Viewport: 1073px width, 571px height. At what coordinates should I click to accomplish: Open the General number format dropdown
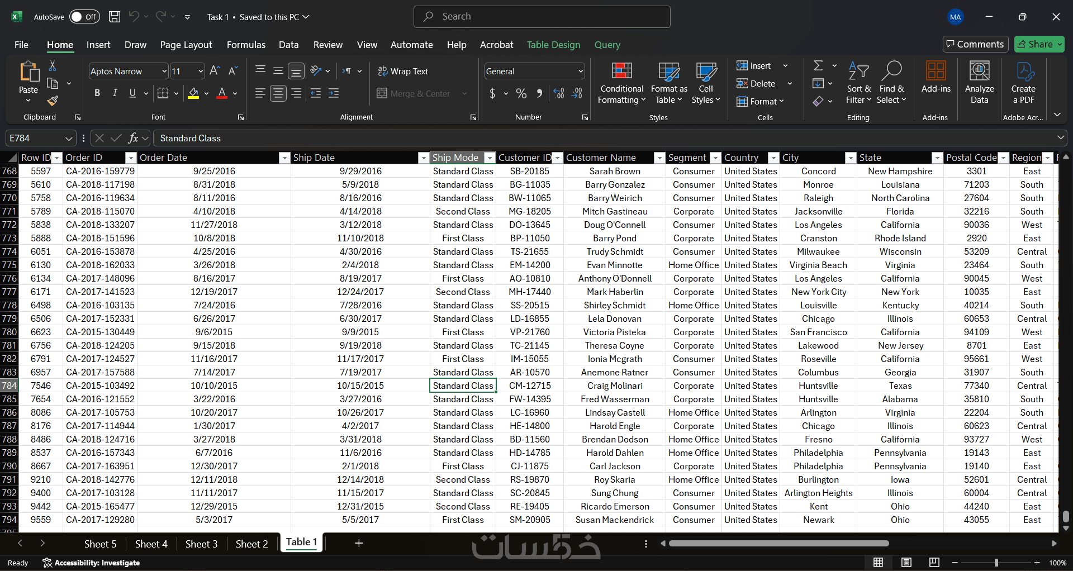tap(581, 71)
